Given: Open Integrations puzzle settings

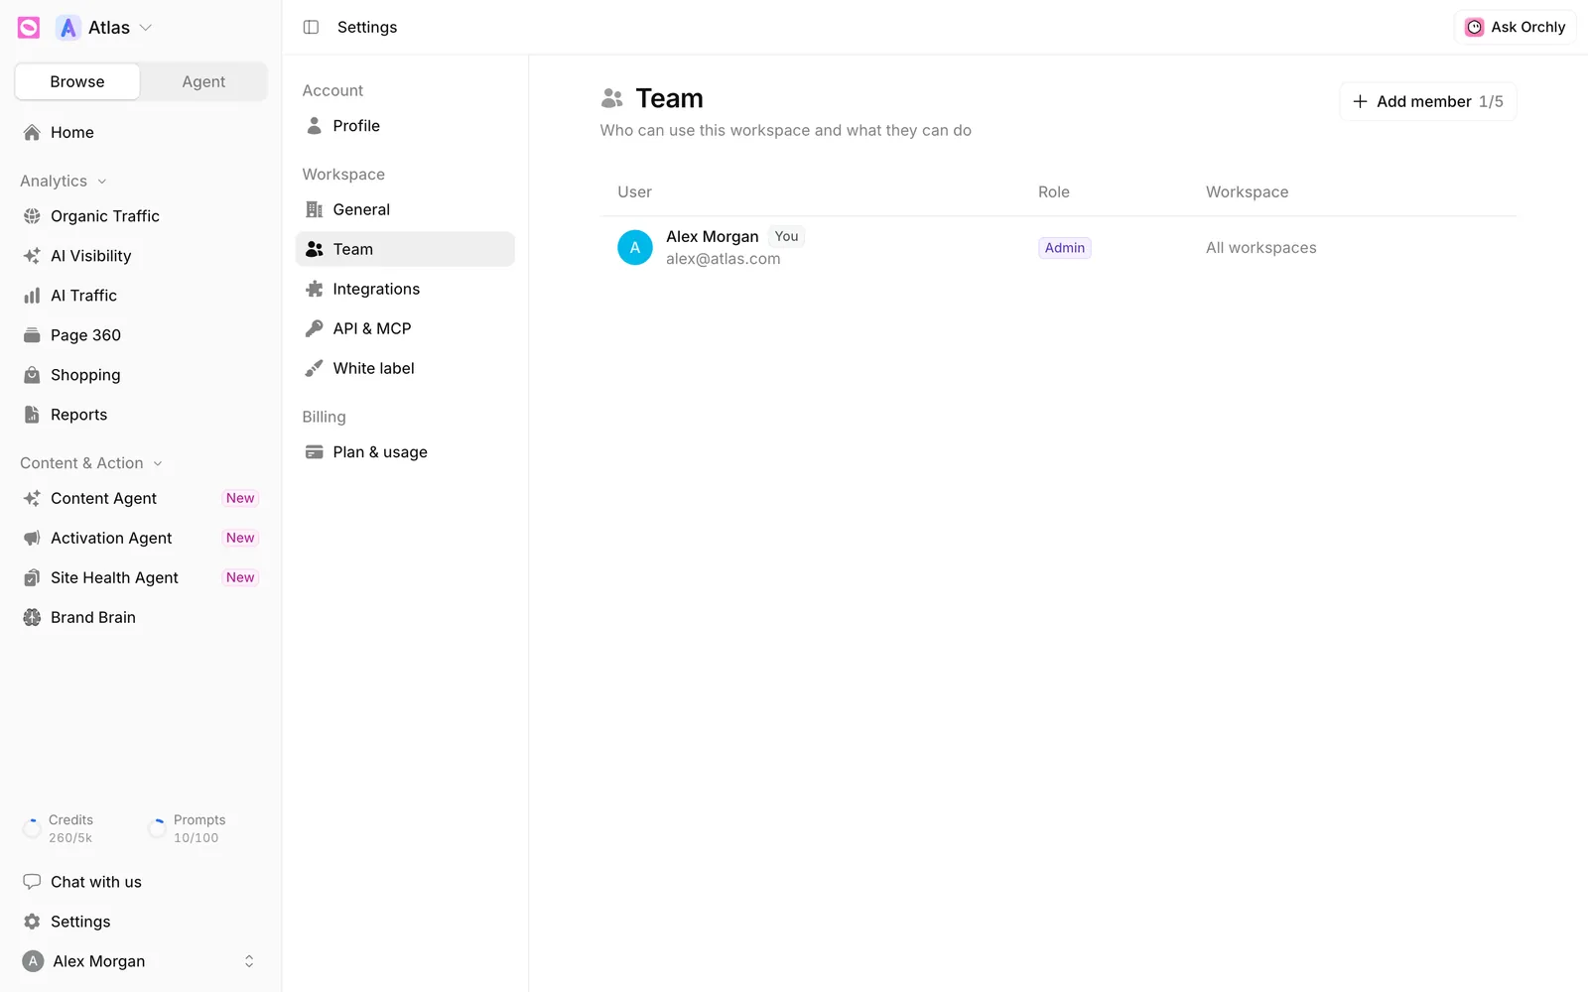Looking at the screenshot, I should (x=405, y=289).
